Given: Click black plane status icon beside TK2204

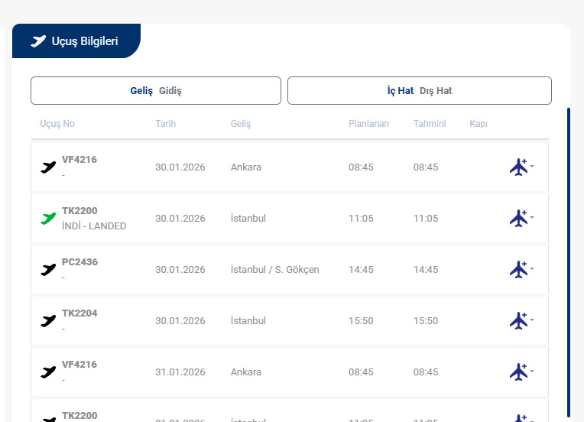Looking at the screenshot, I should pyautogui.click(x=48, y=321).
